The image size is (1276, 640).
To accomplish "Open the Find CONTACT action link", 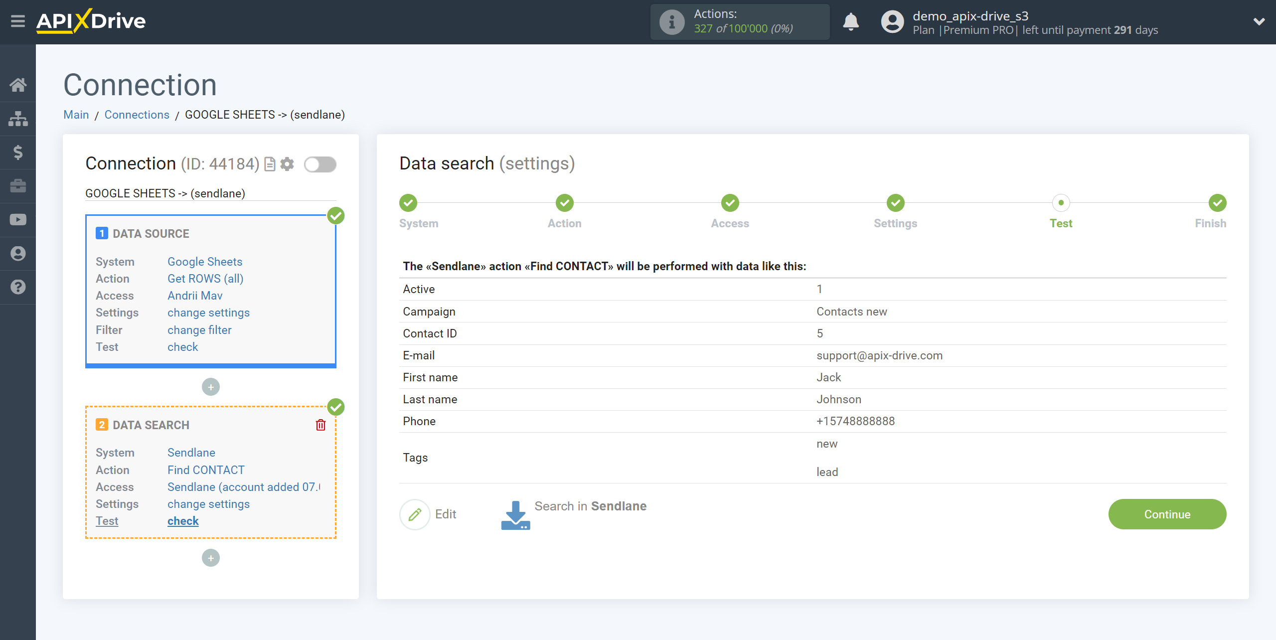I will click(x=206, y=470).
